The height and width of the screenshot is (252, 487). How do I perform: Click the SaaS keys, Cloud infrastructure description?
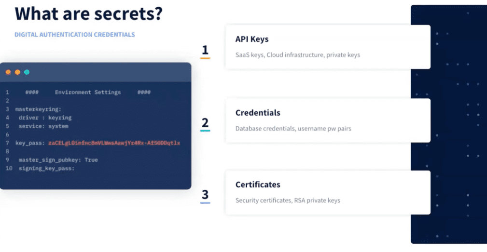click(x=297, y=55)
